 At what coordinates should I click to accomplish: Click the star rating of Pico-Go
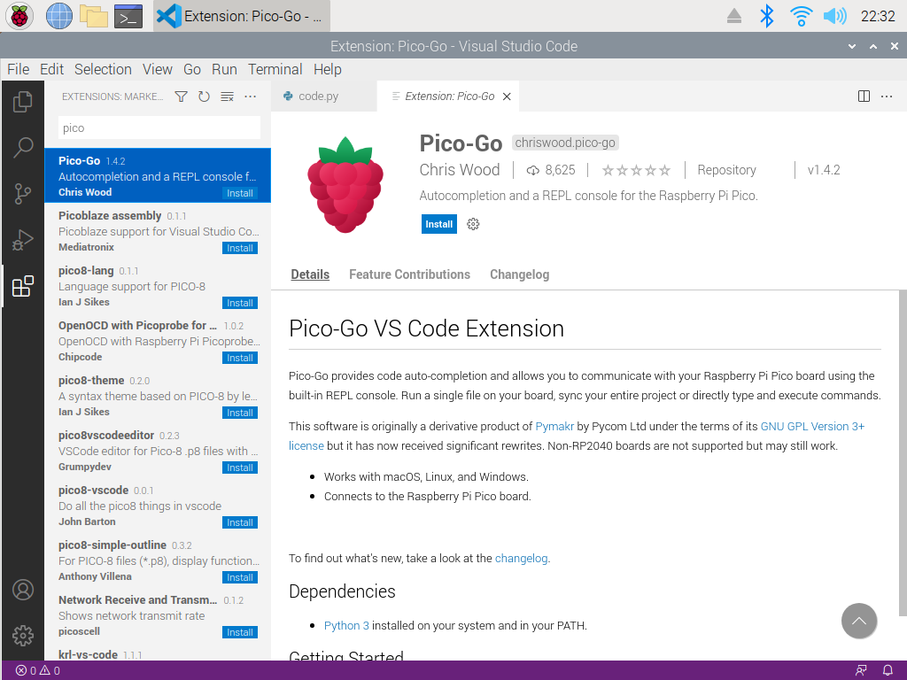click(636, 170)
